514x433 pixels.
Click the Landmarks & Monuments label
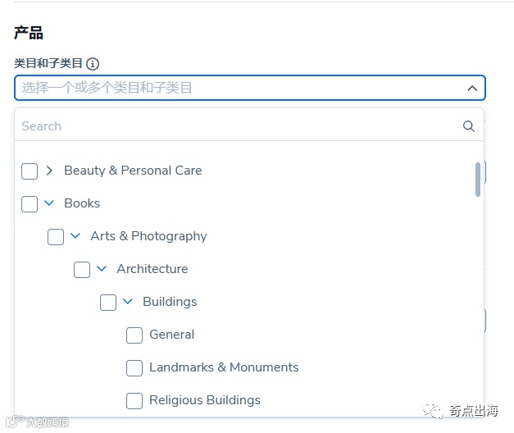tap(224, 367)
